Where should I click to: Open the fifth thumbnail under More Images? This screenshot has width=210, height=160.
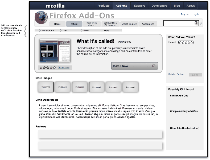pyautogui.click(x=113, y=87)
